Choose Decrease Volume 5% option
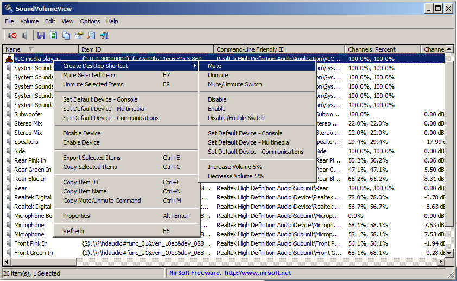This screenshot has height=281, width=457. 257,176
